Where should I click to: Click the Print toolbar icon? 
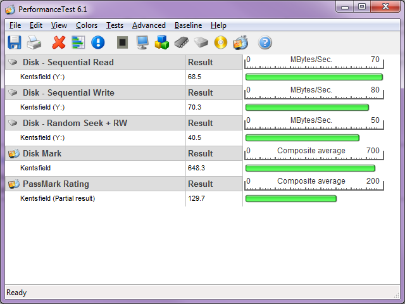[x=34, y=42]
